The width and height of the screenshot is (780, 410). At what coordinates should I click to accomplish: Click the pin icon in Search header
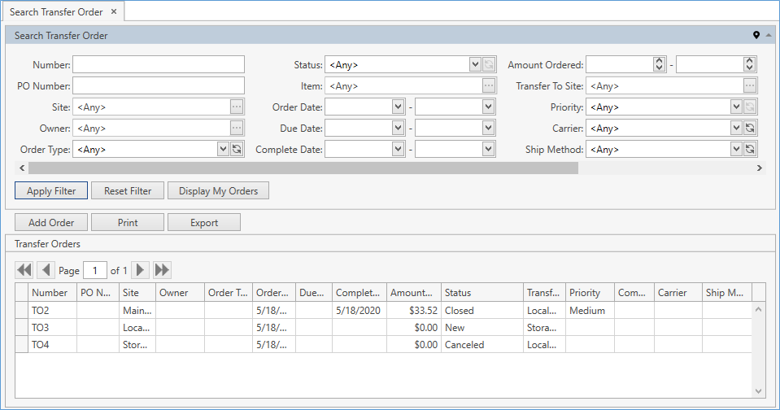tap(756, 35)
